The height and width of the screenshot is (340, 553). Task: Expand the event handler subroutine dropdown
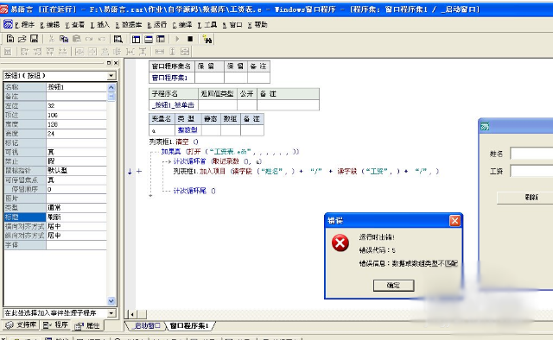111,313
